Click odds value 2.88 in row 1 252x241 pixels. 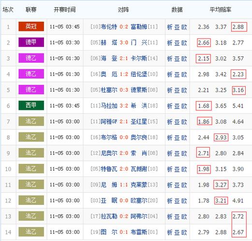click(x=238, y=27)
